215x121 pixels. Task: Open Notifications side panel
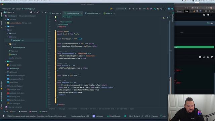click(x=173, y=17)
